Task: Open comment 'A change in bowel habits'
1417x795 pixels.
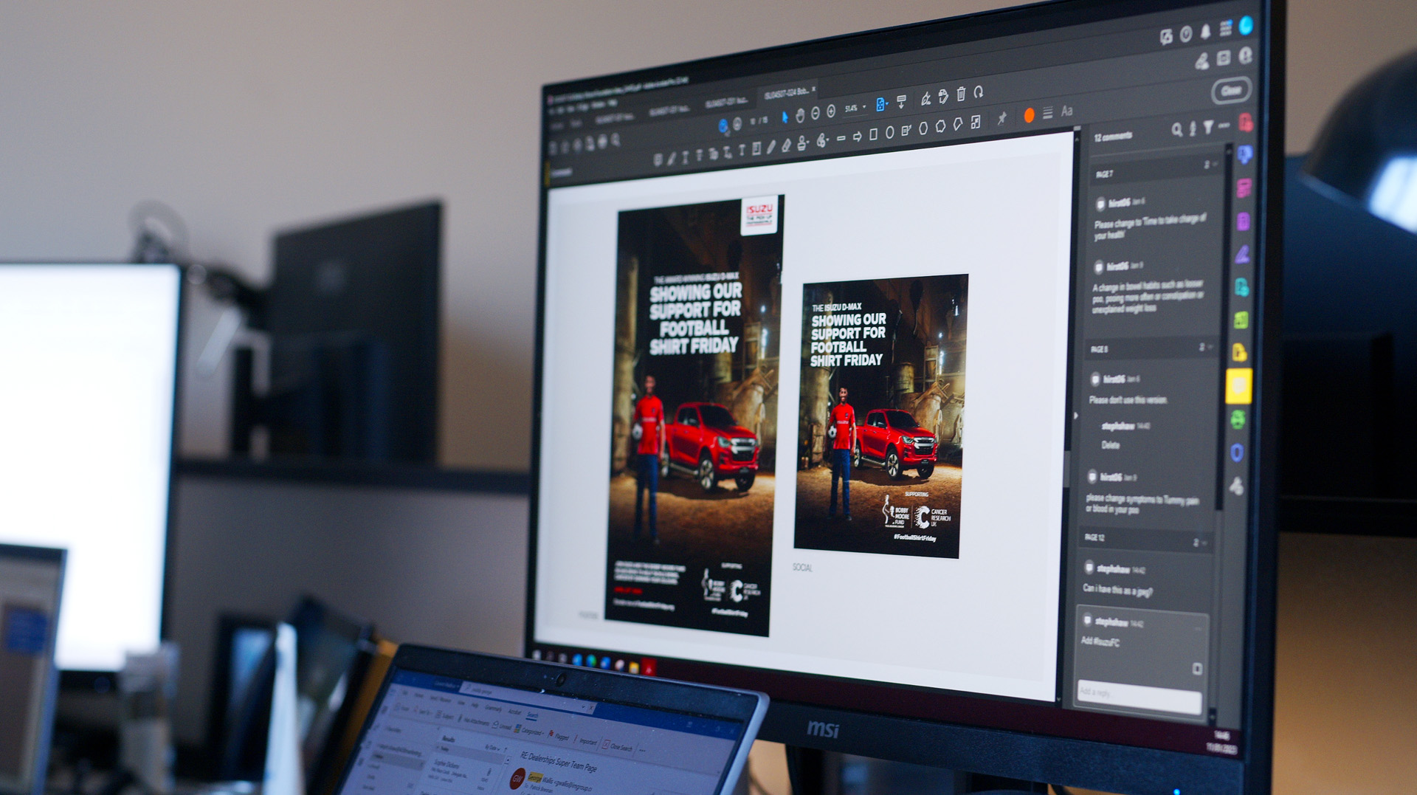Action: tap(1148, 296)
